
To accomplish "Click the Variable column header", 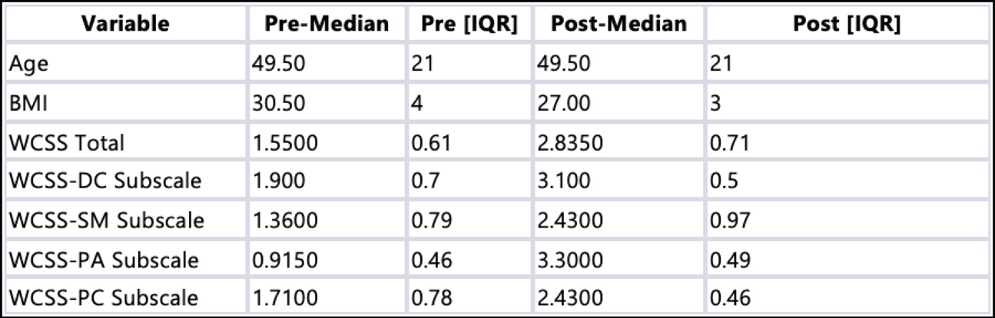I will [x=126, y=25].
